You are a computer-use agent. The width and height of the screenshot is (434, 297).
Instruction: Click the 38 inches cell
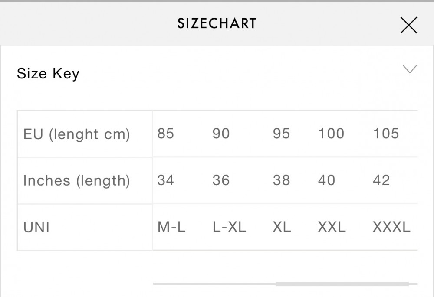(x=281, y=180)
